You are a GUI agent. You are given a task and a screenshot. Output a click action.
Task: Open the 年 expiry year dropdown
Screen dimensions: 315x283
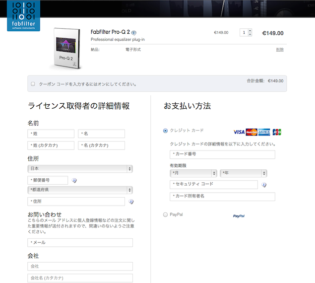point(244,173)
